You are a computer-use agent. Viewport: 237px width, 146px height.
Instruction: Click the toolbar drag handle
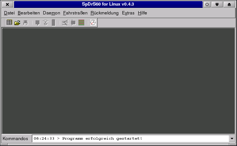3,23
